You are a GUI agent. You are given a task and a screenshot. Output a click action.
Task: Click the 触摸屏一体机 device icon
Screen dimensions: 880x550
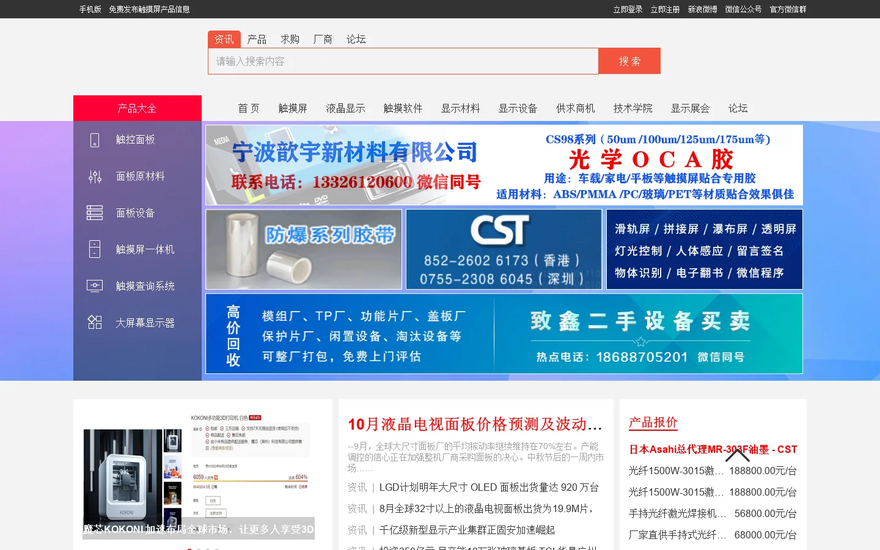point(95,249)
